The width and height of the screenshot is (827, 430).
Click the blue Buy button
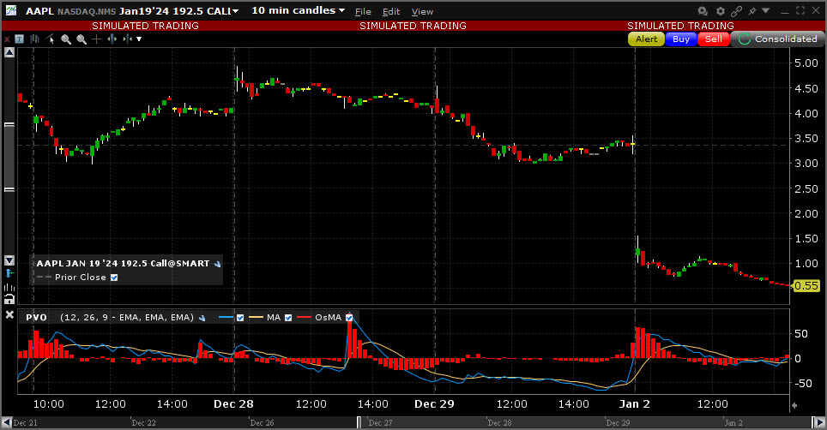click(681, 39)
